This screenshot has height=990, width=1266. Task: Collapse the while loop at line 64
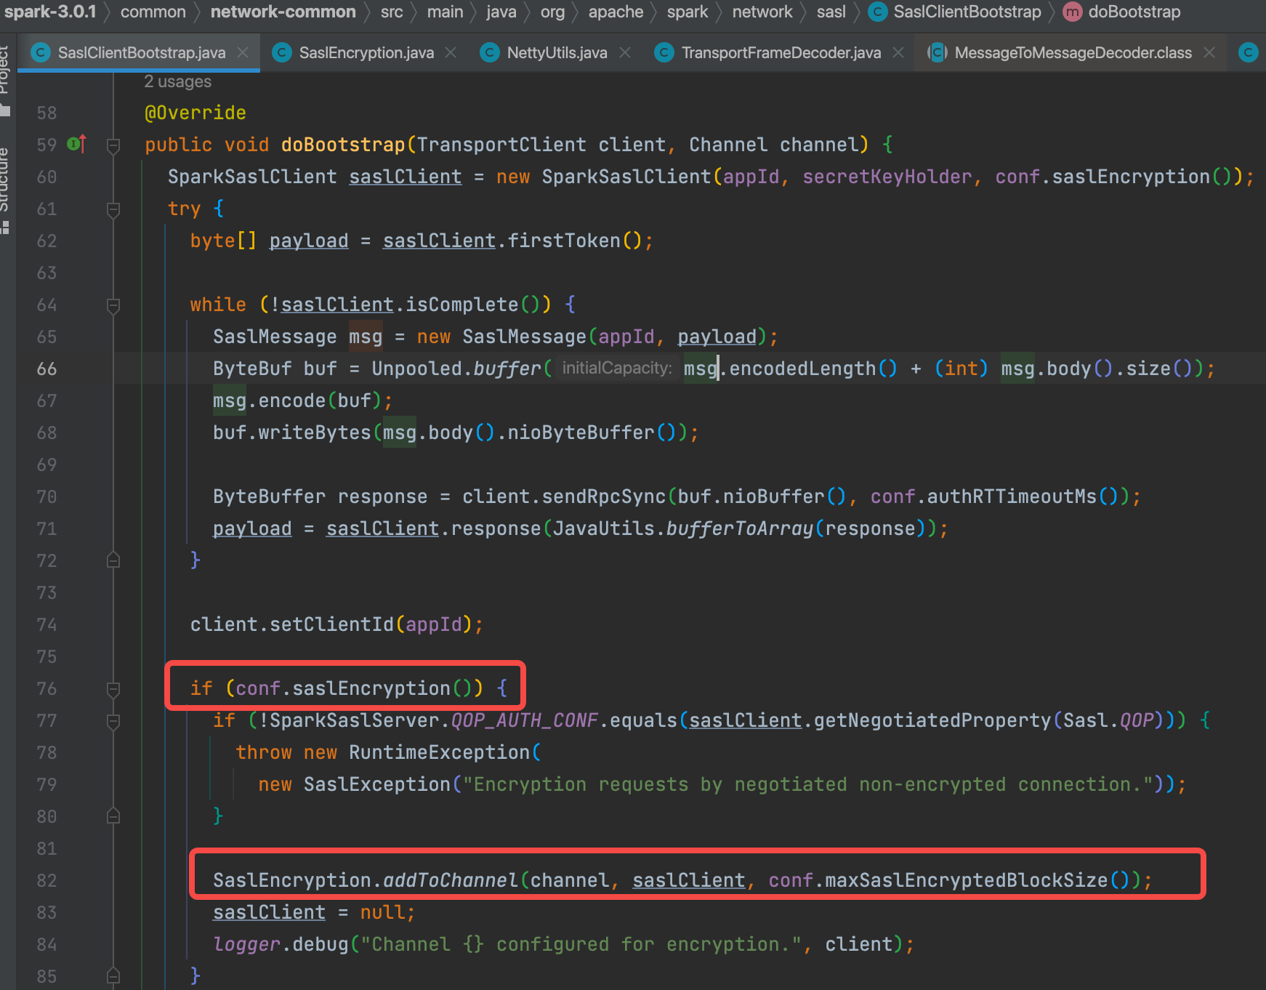coord(113,305)
